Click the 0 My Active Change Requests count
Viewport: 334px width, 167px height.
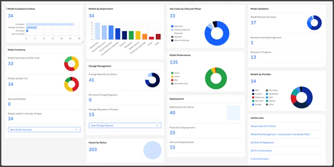90,100
